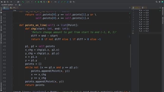Save all files with the disk icon
Screen dimensions: 164x92
pyautogui.click(x=5, y=2)
